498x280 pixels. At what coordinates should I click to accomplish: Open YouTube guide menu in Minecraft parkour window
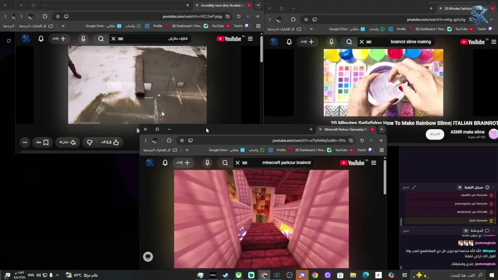[373, 163]
